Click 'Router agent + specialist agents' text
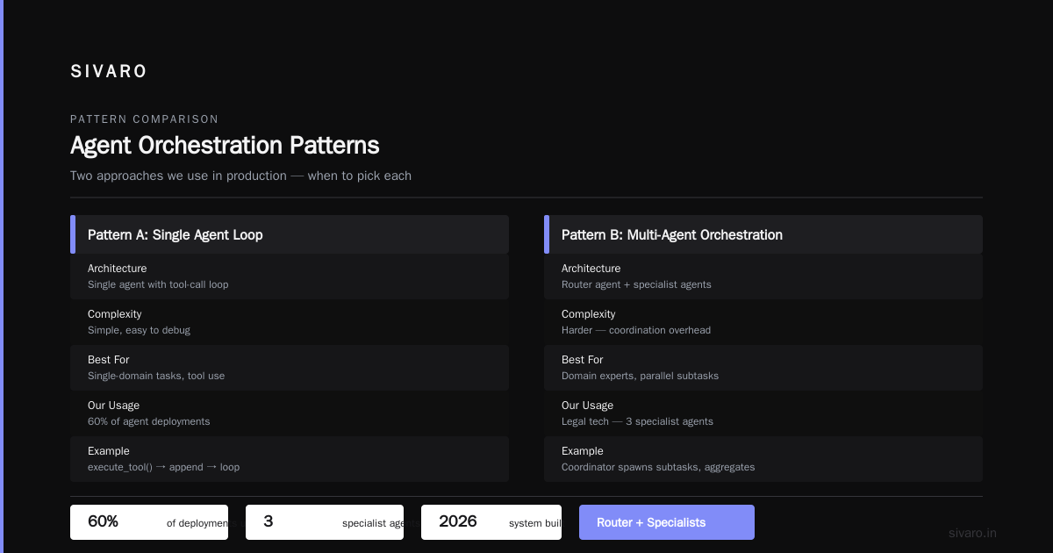 pos(636,284)
